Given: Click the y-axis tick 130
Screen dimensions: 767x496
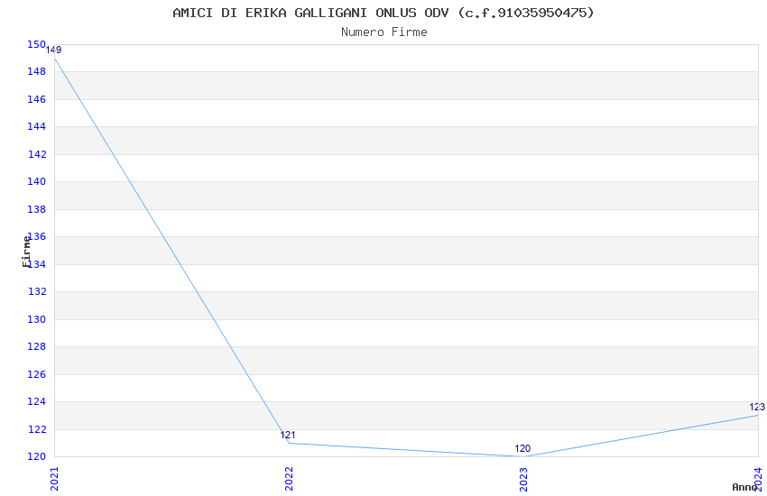Looking at the screenshot, I should tap(36, 319).
